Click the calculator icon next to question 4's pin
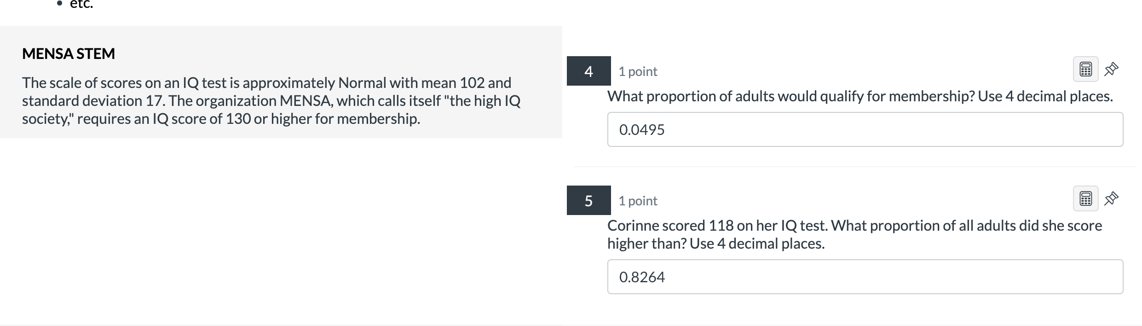The width and height of the screenshot is (1142, 326). click(x=1086, y=69)
